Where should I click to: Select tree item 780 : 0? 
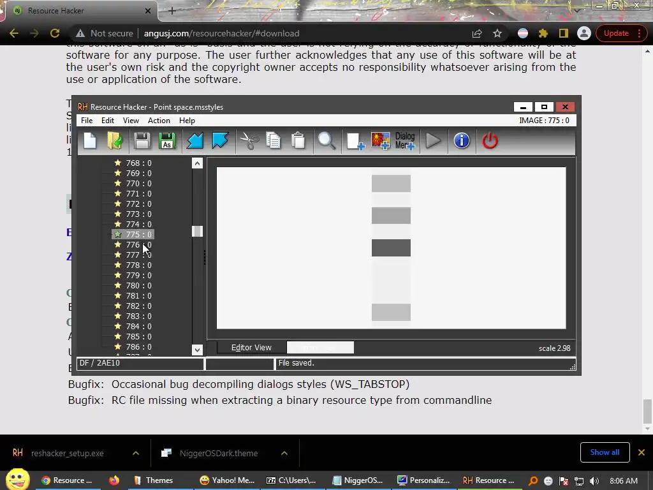[138, 285]
